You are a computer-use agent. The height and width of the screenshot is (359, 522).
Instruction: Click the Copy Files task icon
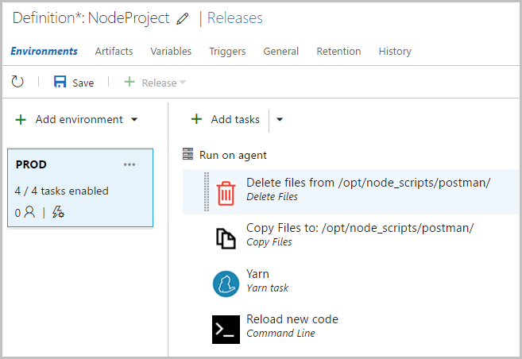point(226,238)
